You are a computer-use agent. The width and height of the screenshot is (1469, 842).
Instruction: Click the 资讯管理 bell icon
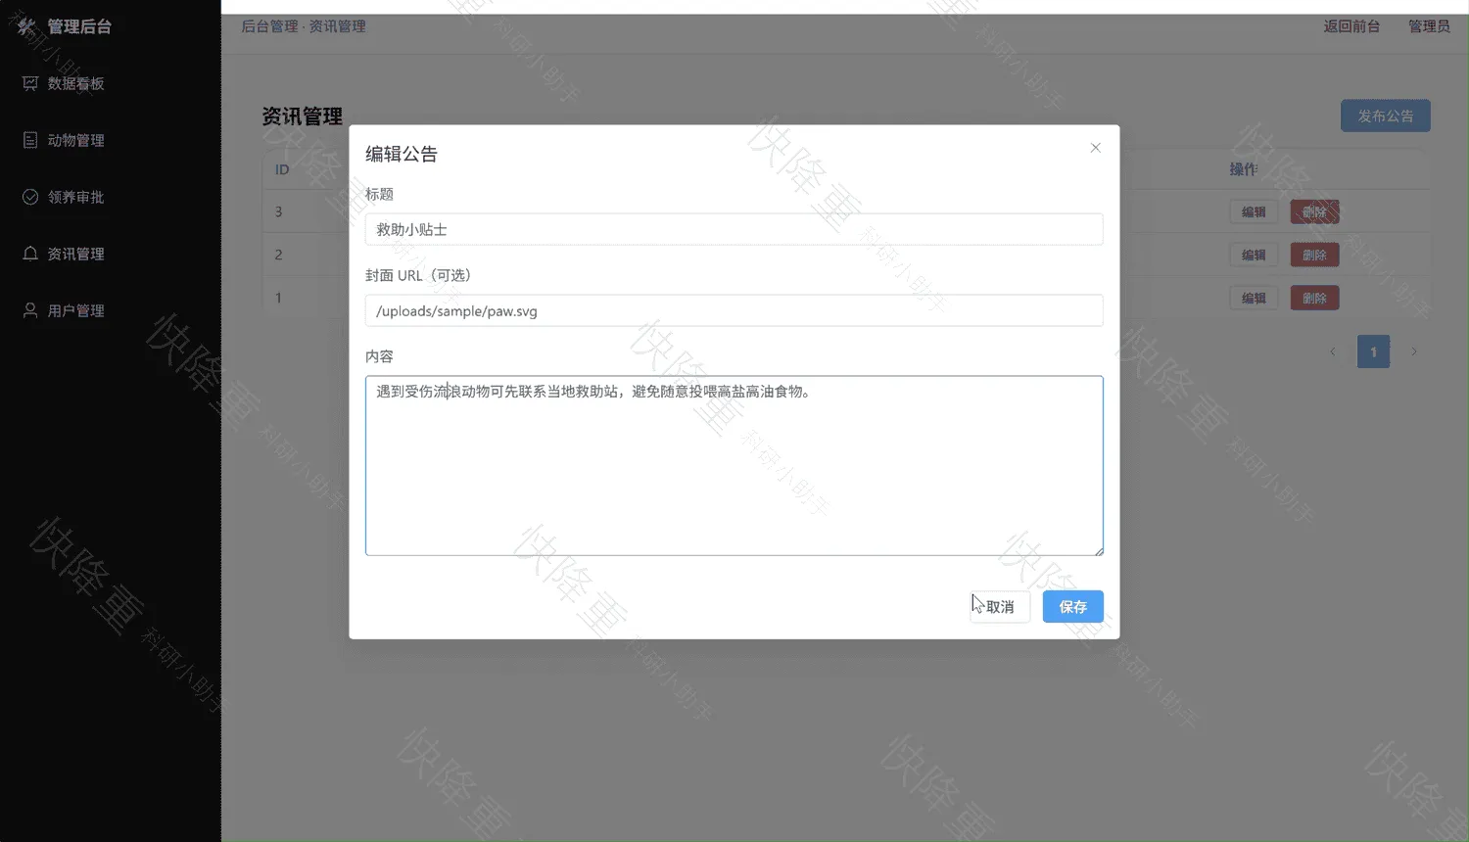pos(30,254)
